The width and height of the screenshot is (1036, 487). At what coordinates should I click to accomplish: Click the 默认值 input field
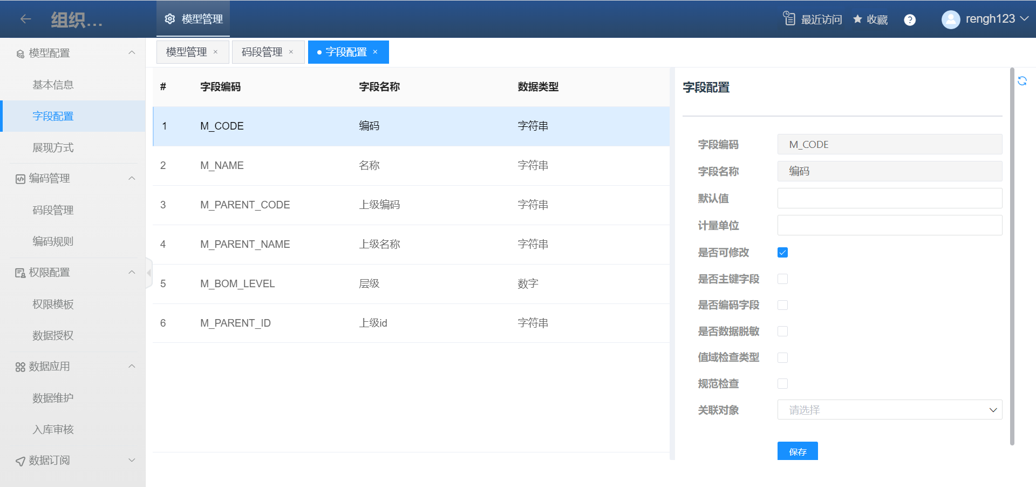click(x=889, y=198)
